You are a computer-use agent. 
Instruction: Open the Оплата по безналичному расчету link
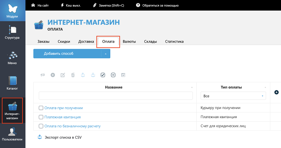(72, 126)
